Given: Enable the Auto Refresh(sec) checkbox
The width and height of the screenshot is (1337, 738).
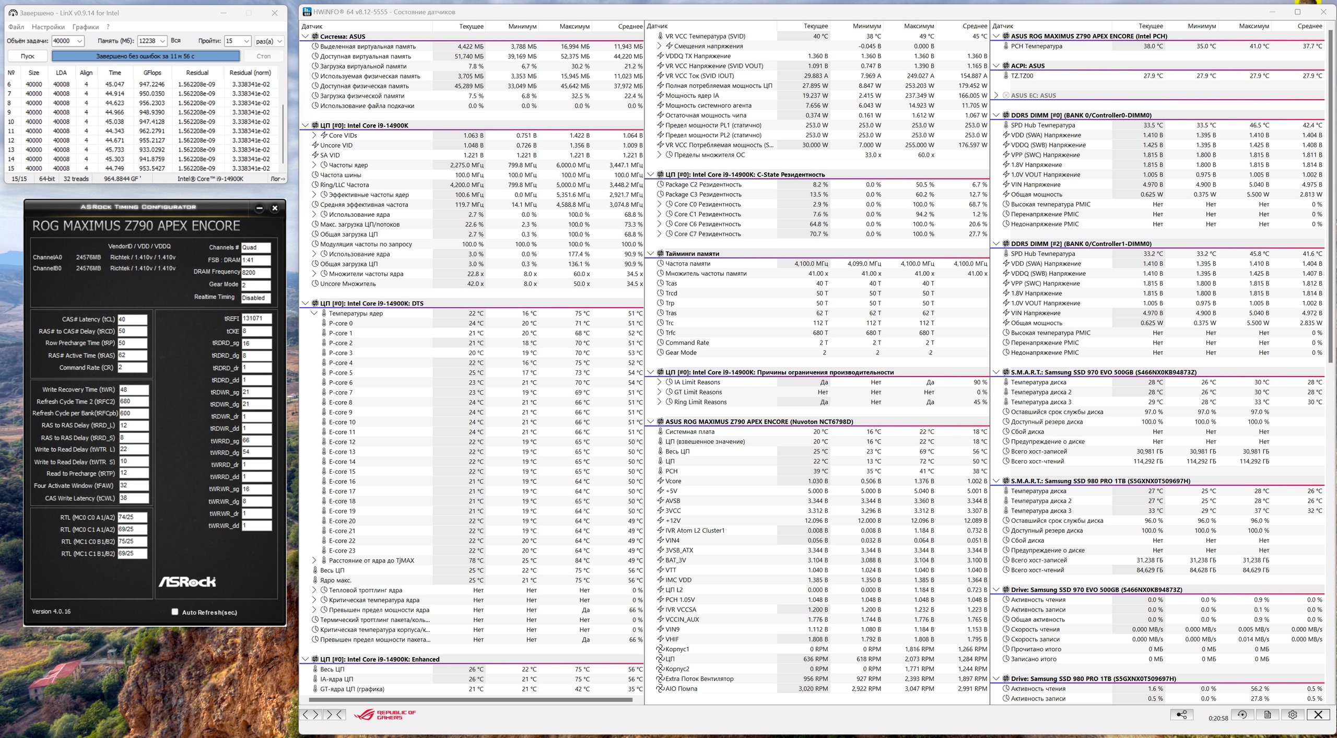Looking at the screenshot, I should coord(175,612).
